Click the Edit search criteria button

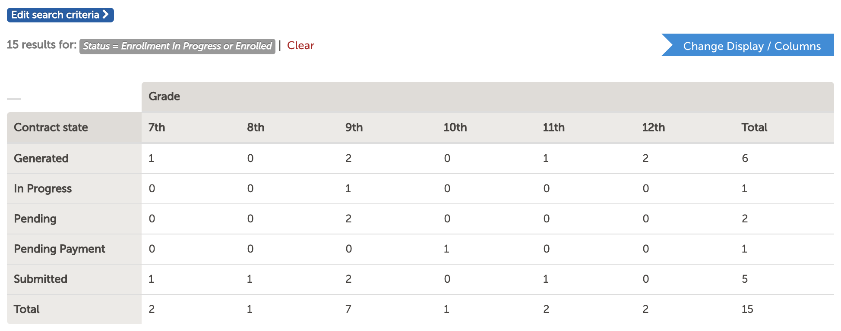pos(60,15)
